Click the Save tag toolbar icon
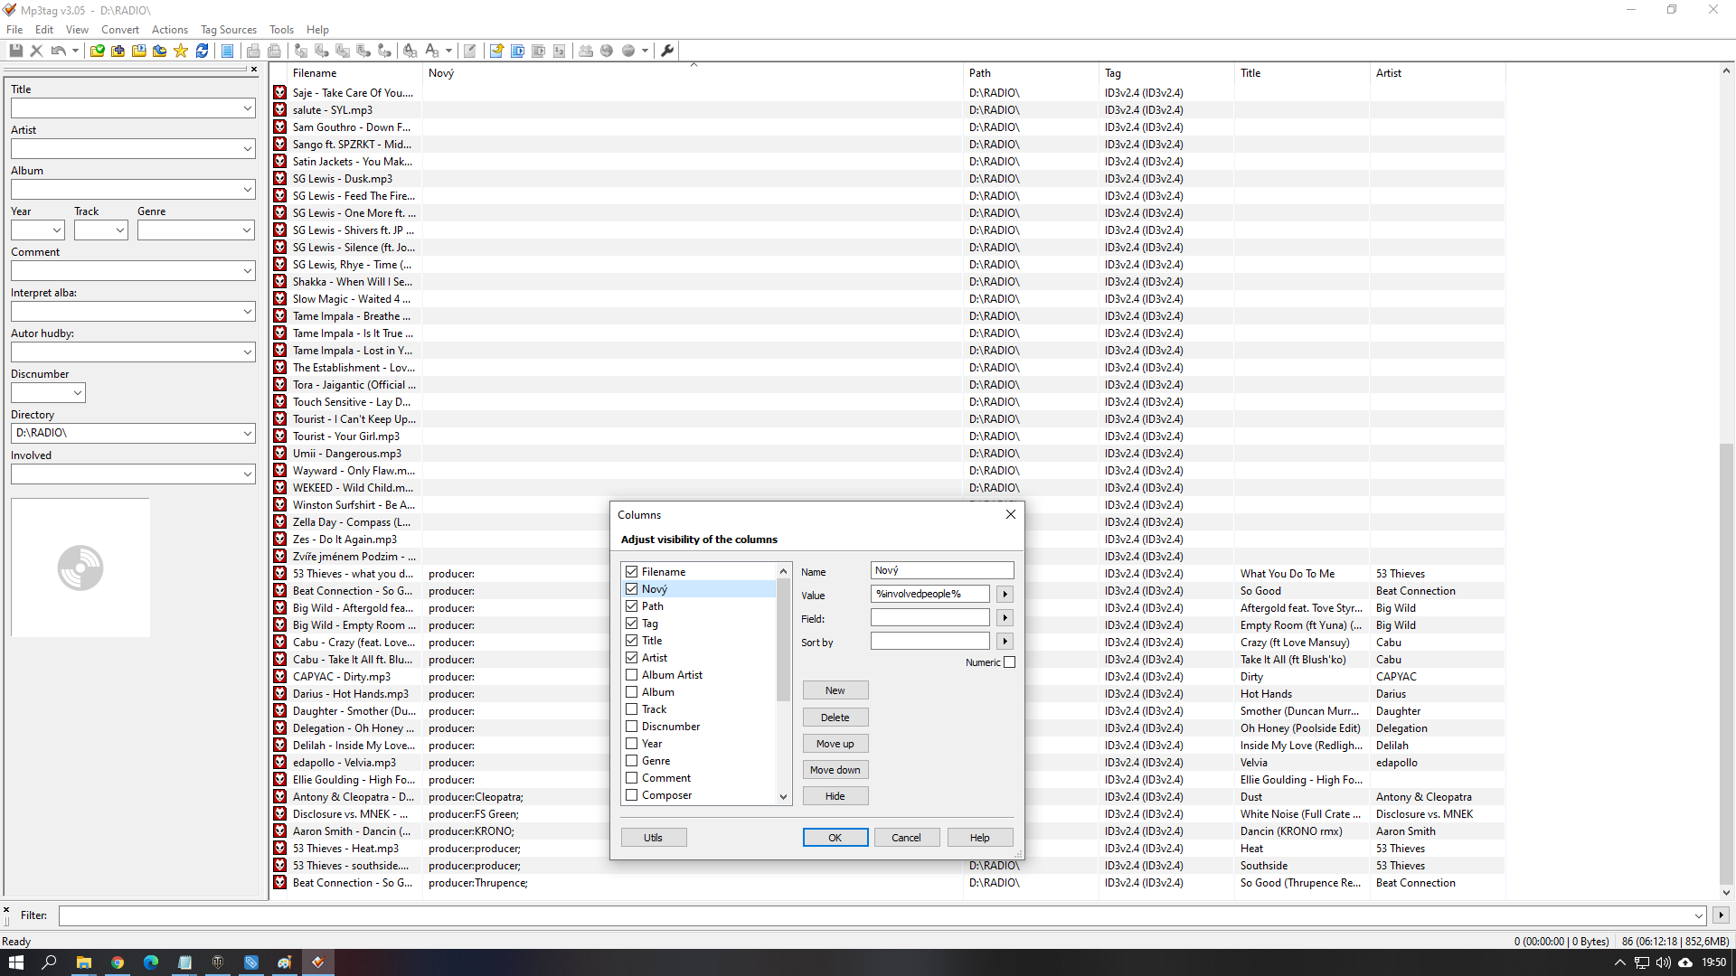The width and height of the screenshot is (1736, 976). 16,51
